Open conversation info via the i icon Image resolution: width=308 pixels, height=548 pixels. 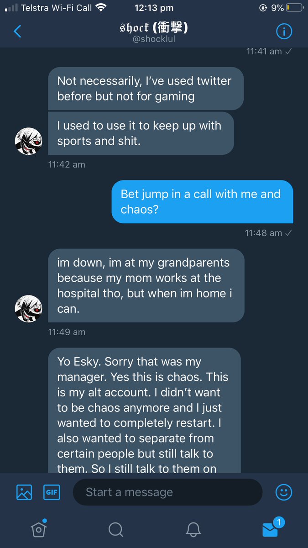tap(284, 31)
